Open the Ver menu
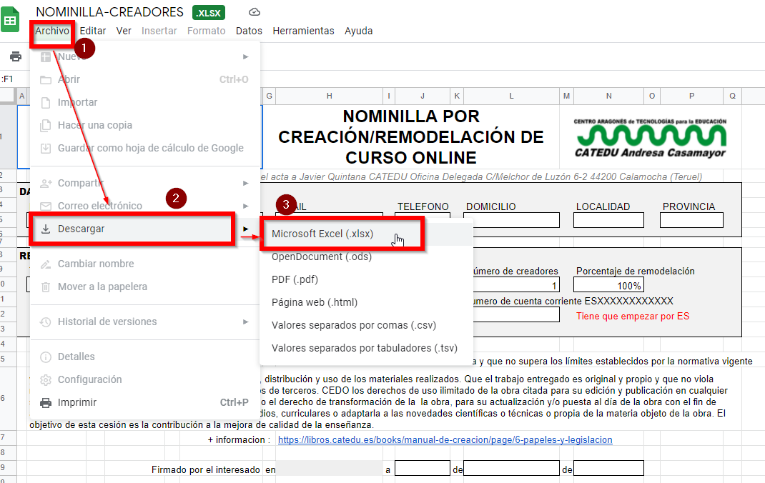The height and width of the screenshot is (483, 765). click(x=124, y=31)
